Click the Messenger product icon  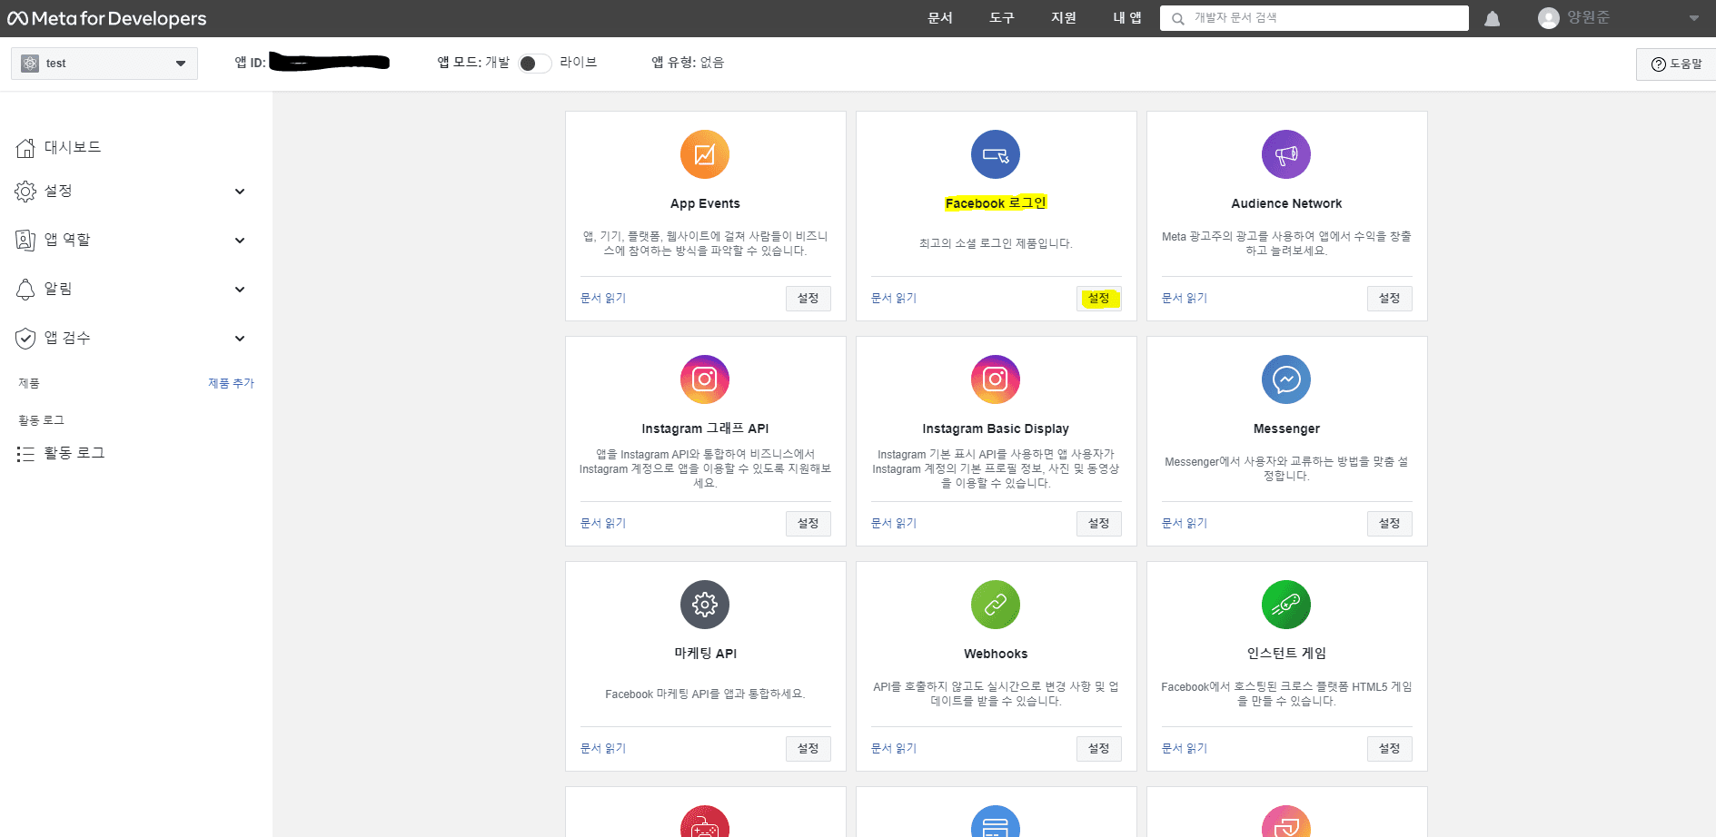[x=1285, y=379]
